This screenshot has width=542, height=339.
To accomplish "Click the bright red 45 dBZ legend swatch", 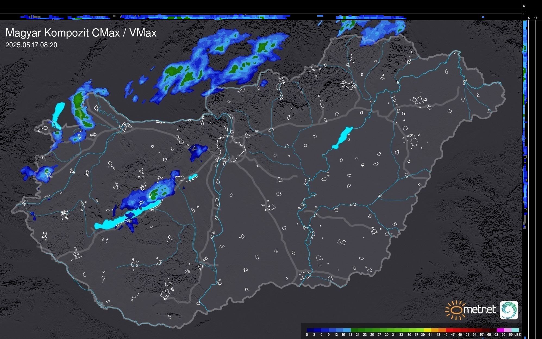I will [449, 330].
